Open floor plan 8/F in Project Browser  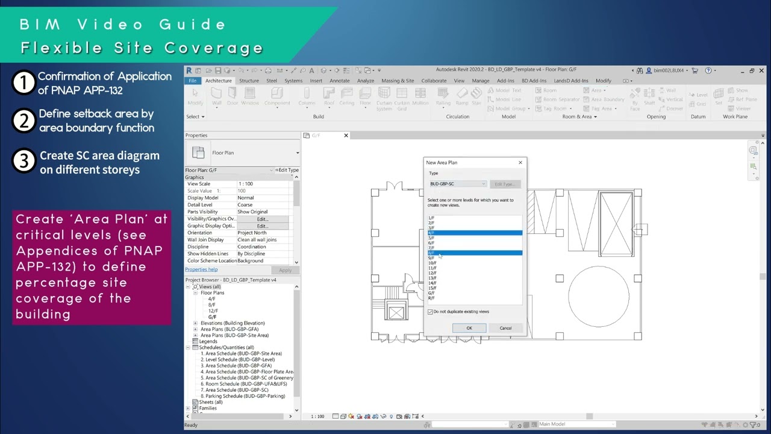211,305
